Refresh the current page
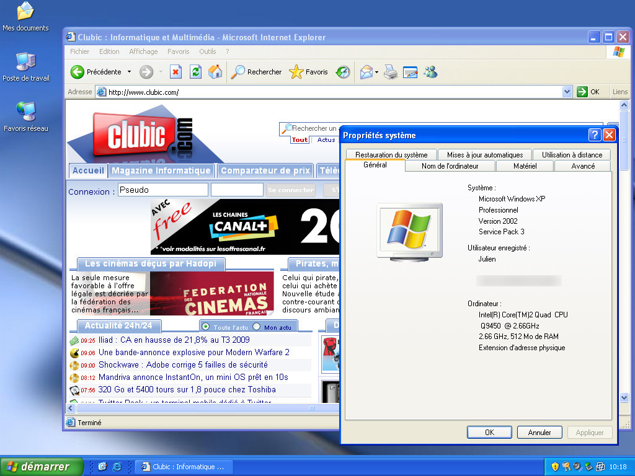The image size is (635, 476). coord(195,71)
